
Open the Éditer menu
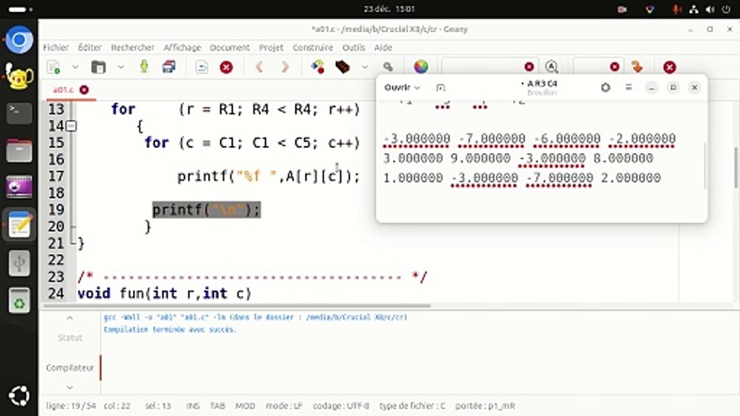tap(90, 47)
